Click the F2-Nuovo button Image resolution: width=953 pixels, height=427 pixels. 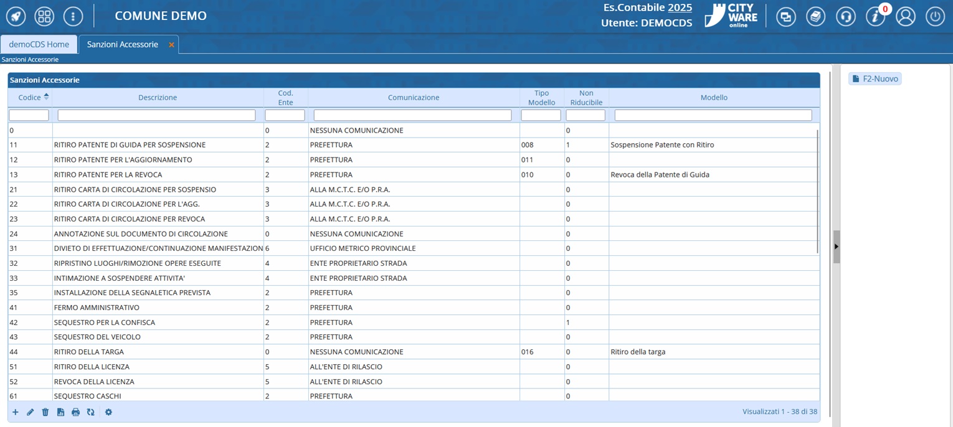coord(875,79)
